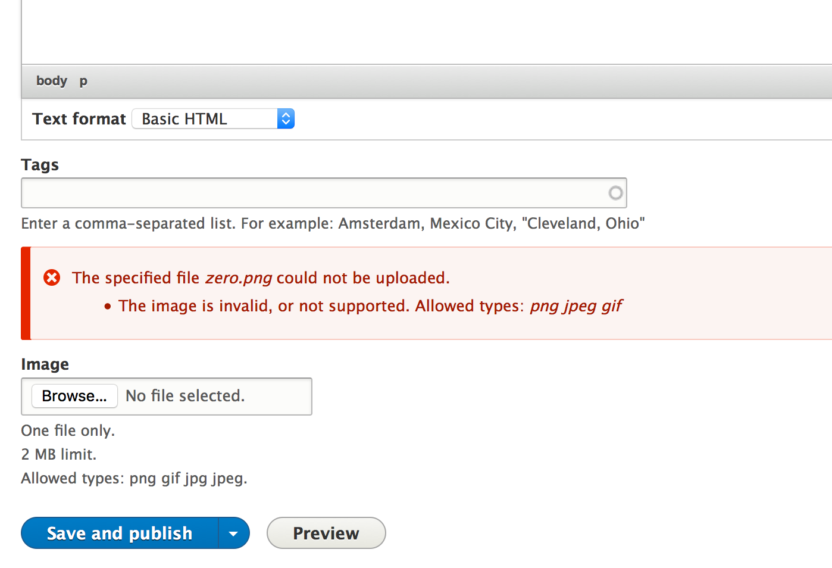The height and width of the screenshot is (568, 832).
Task: Open the Save and publish arrow menu
Action: 234,533
